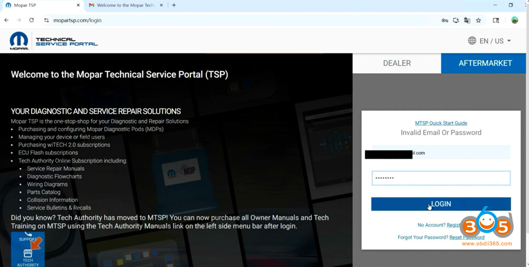529x267 pixels.
Task: Click the Mopar logo in the header
Action: click(x=19, y=41)
